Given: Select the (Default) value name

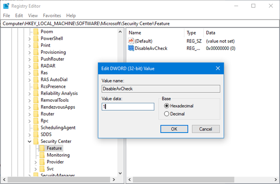Looking at the screenshot, I should point(144,41).
